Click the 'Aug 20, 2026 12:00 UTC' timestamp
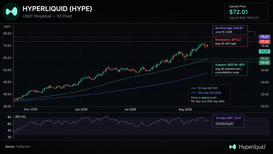 pyautogui.click(x=244, y=18)
